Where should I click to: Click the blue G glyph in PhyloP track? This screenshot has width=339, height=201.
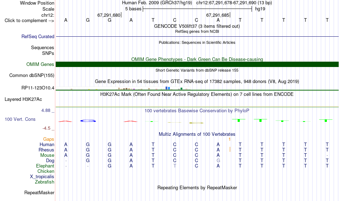click(88, 121)
